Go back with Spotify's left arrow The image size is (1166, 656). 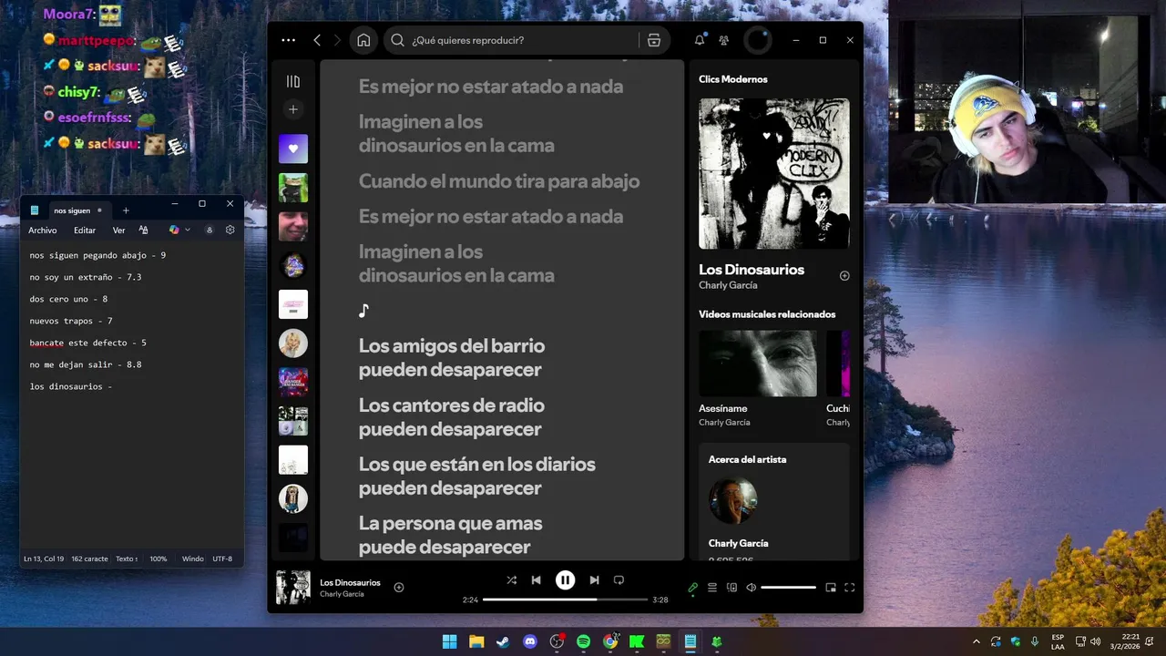point(317,40)
